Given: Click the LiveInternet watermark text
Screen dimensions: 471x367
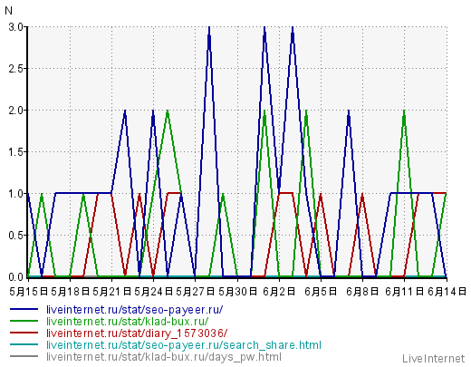Looking at the screenshot, I should click(433, 359).
